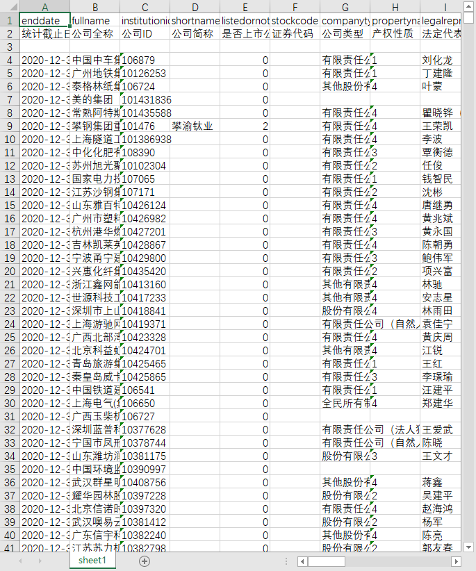
Task: Select column C header
Action: tap(145, 7)
